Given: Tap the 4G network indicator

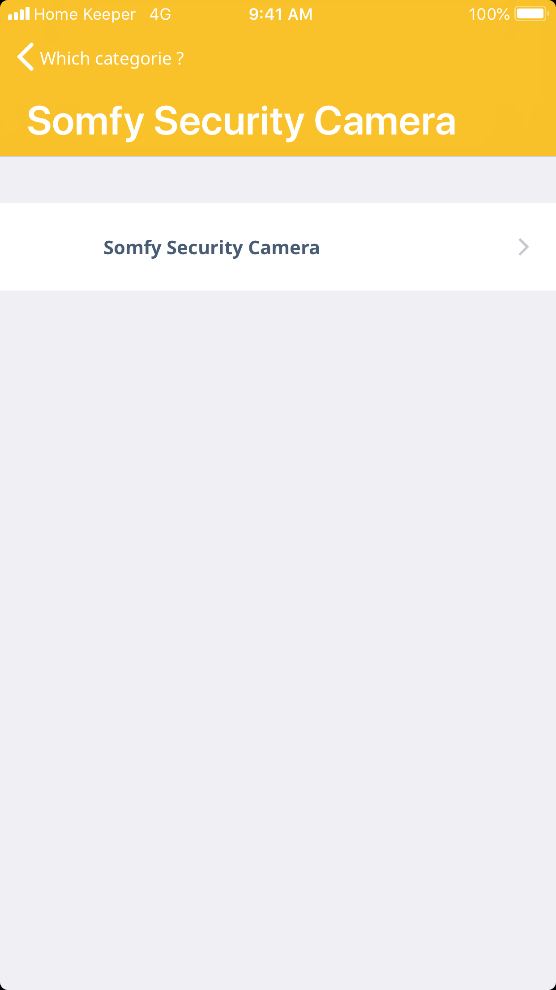Looking at the screenshot, I should pyautogui.click(x=160, y=14).
